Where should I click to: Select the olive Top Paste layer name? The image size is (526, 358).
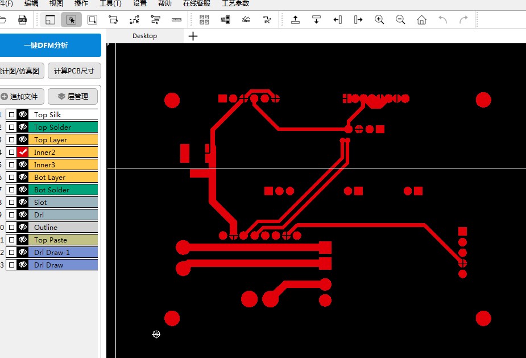click(50, 240)
